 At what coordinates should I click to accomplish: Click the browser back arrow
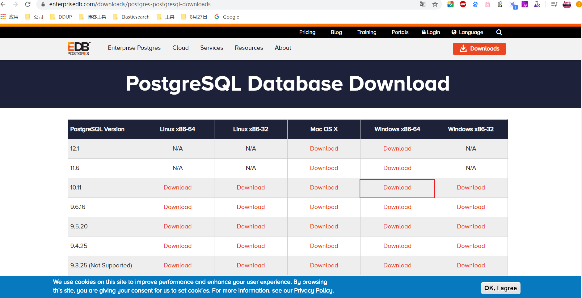click(3, 4)
